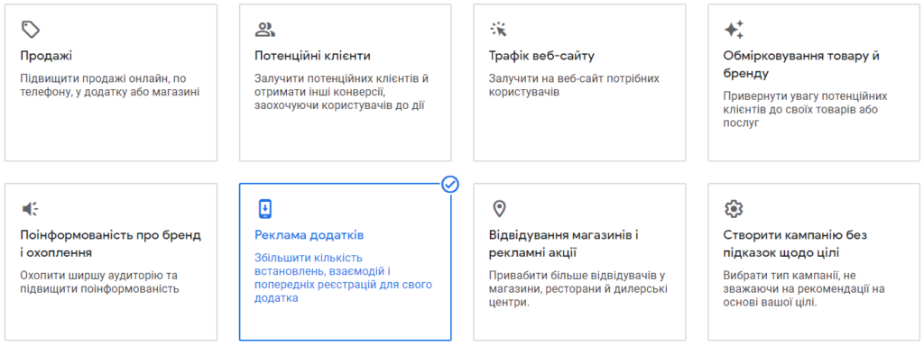The image size is (924, 346).
Task: Click the people icon for Потенційні клієнти
Action: (x=264, y=29)
